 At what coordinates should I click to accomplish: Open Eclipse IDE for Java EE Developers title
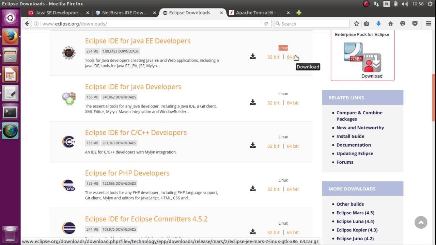[x=138, y=41]
